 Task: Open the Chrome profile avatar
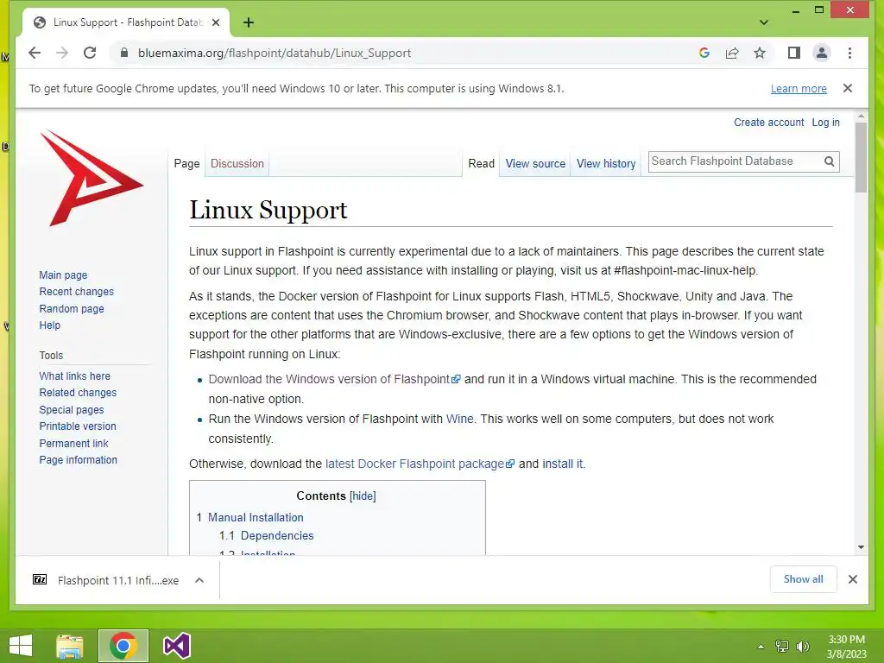822,53
